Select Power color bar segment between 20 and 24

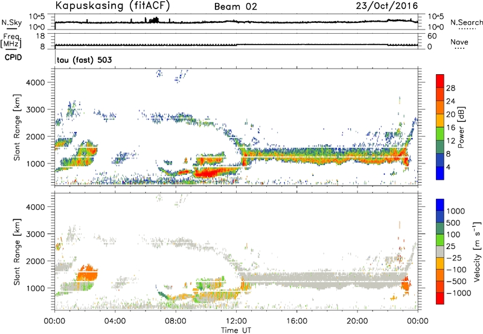point(440,108)
